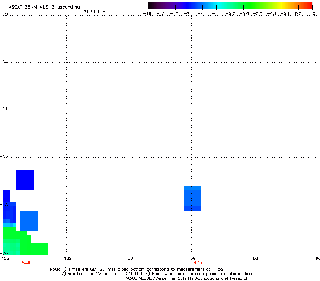Click the dark blue data square above latitude -18
Image resolution: width=320 pixels, height=281 pixels.
coord(26,180)
